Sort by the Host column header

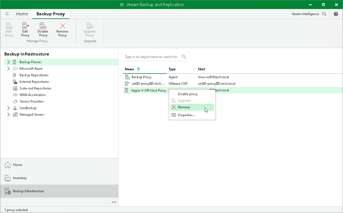point(201,69)
